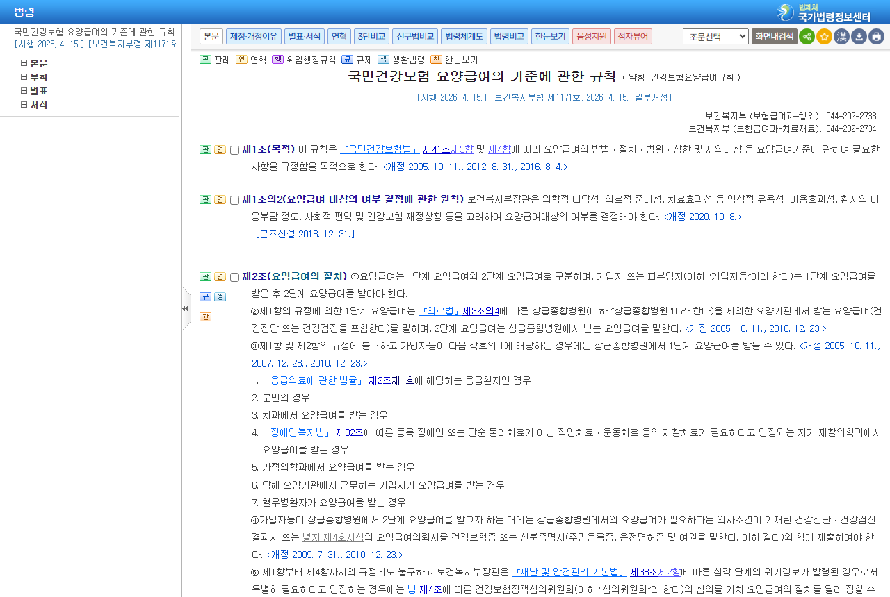
Task: Click 판 icon beside 제1조의2
Action: pyautogui.click(x=205, y=199)
